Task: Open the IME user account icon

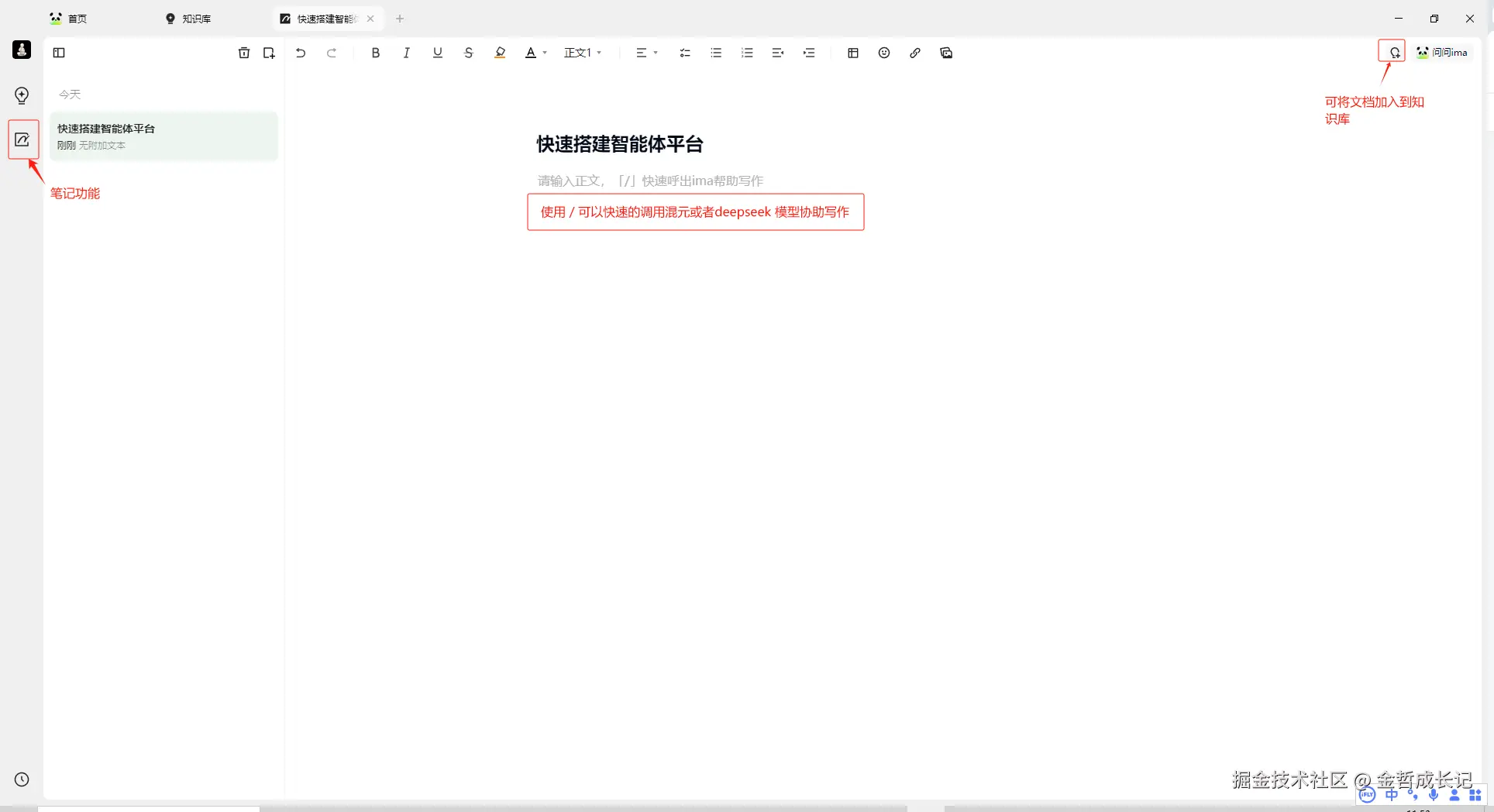Action: 1454,795
